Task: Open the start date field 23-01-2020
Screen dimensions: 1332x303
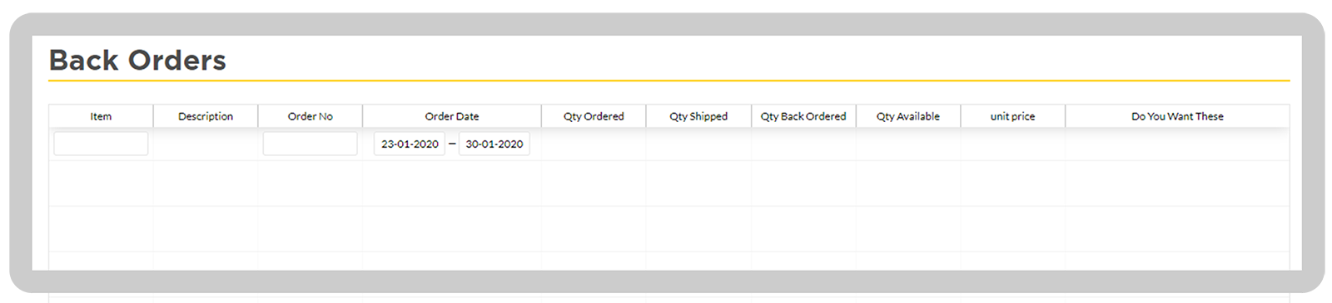Action: [x=410, y=144]
